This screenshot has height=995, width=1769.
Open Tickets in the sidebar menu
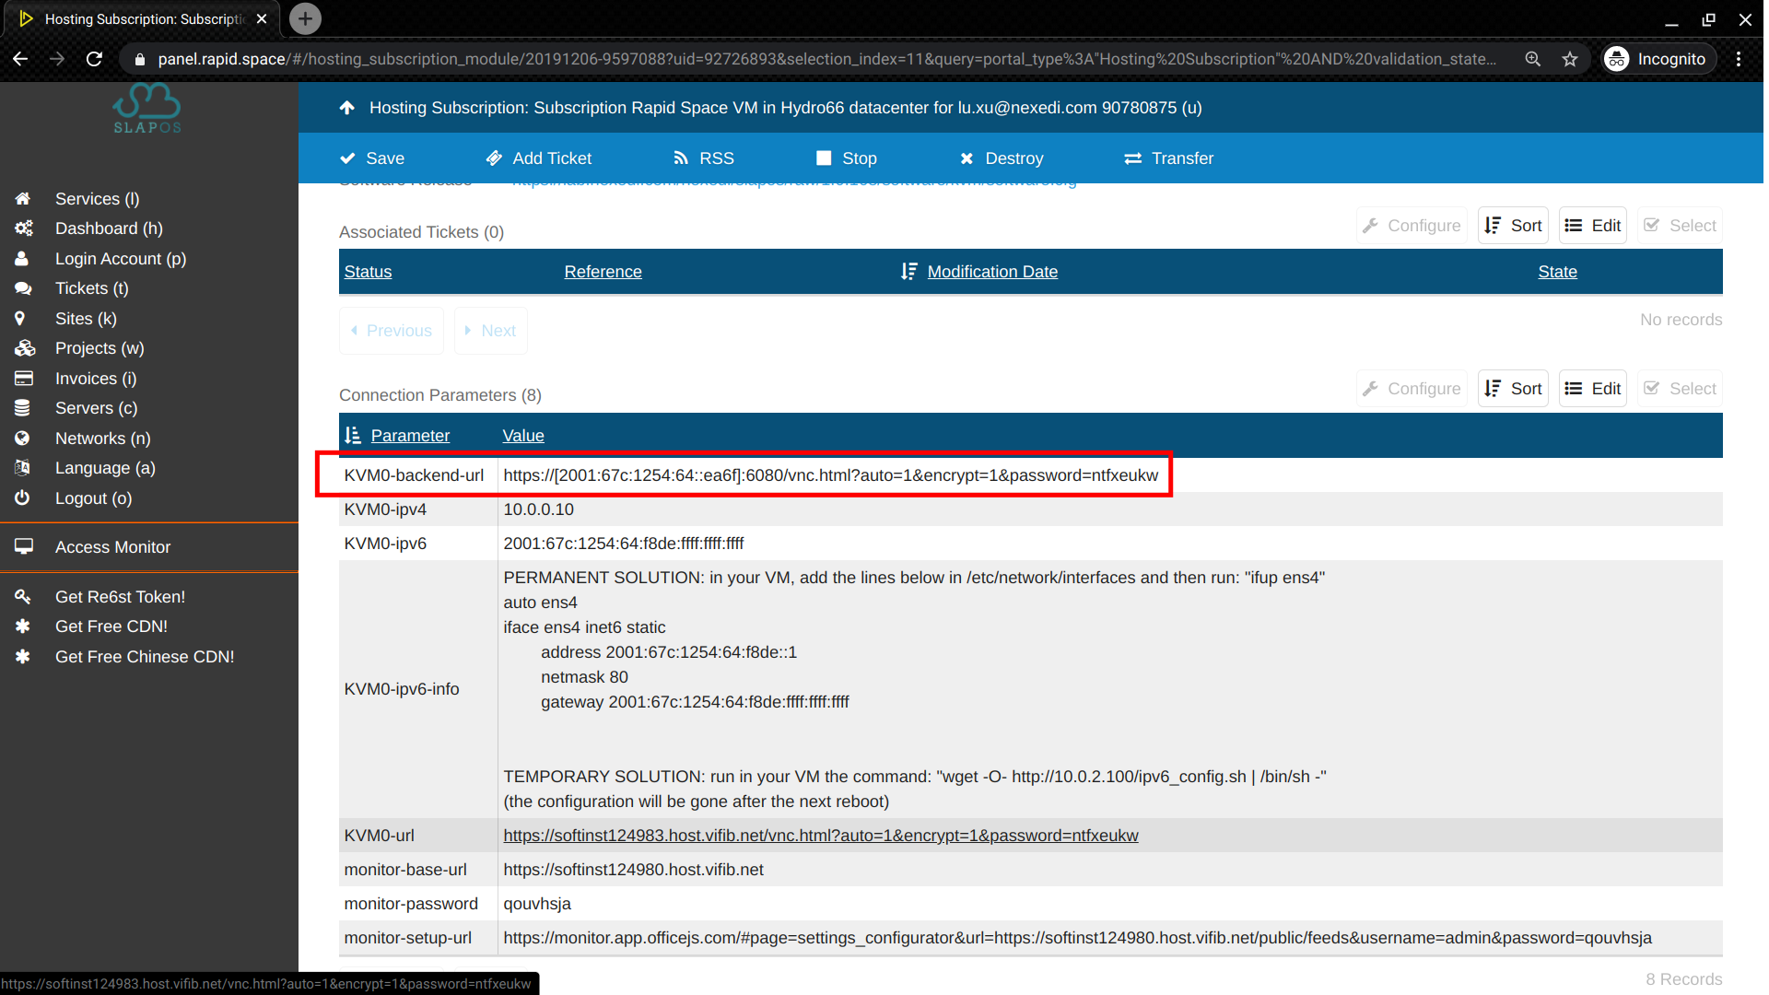[92, 288]
